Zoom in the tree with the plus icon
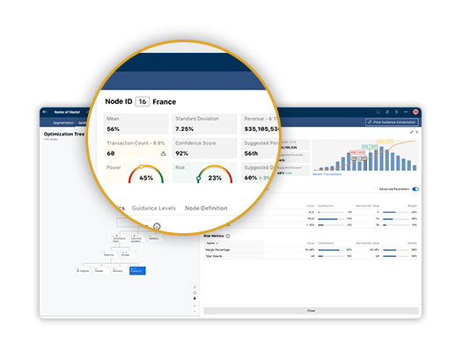This screenshot has width=455, height=352. [x=194, y=306]
